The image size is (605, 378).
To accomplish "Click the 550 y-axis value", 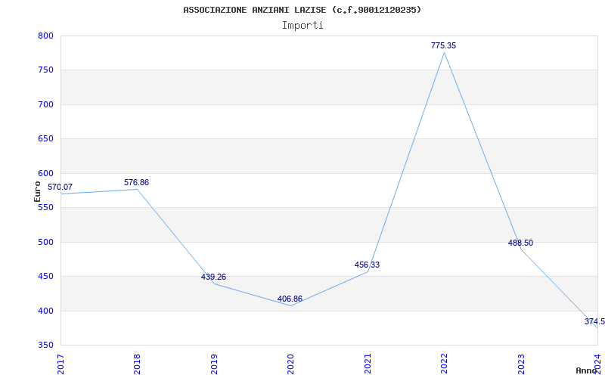I will 45,207.
